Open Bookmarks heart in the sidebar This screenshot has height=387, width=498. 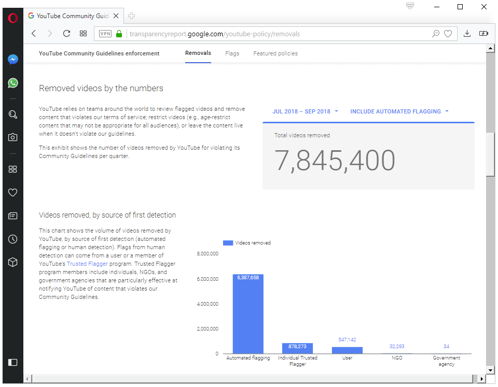click(12, 192)
